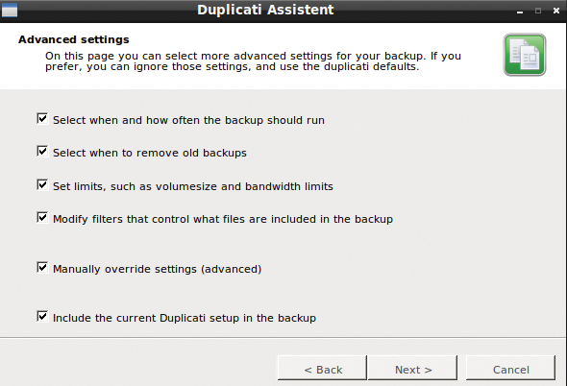Toggle the manually override settings checkbox
The width and height of the screenshot is (567, 386).
point(42,268)
